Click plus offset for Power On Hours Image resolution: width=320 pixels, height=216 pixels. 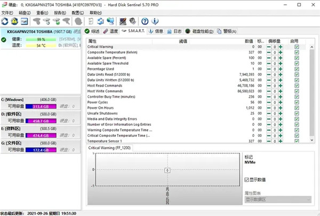pos(281,108)
